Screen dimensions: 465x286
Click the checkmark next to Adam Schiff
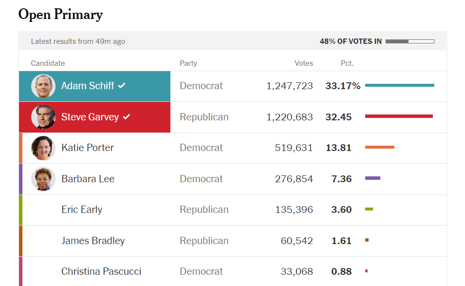[x=122, y=86]
